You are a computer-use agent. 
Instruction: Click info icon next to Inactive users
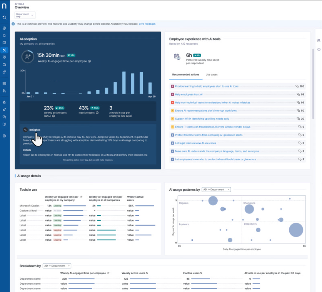tap(97, 113)
